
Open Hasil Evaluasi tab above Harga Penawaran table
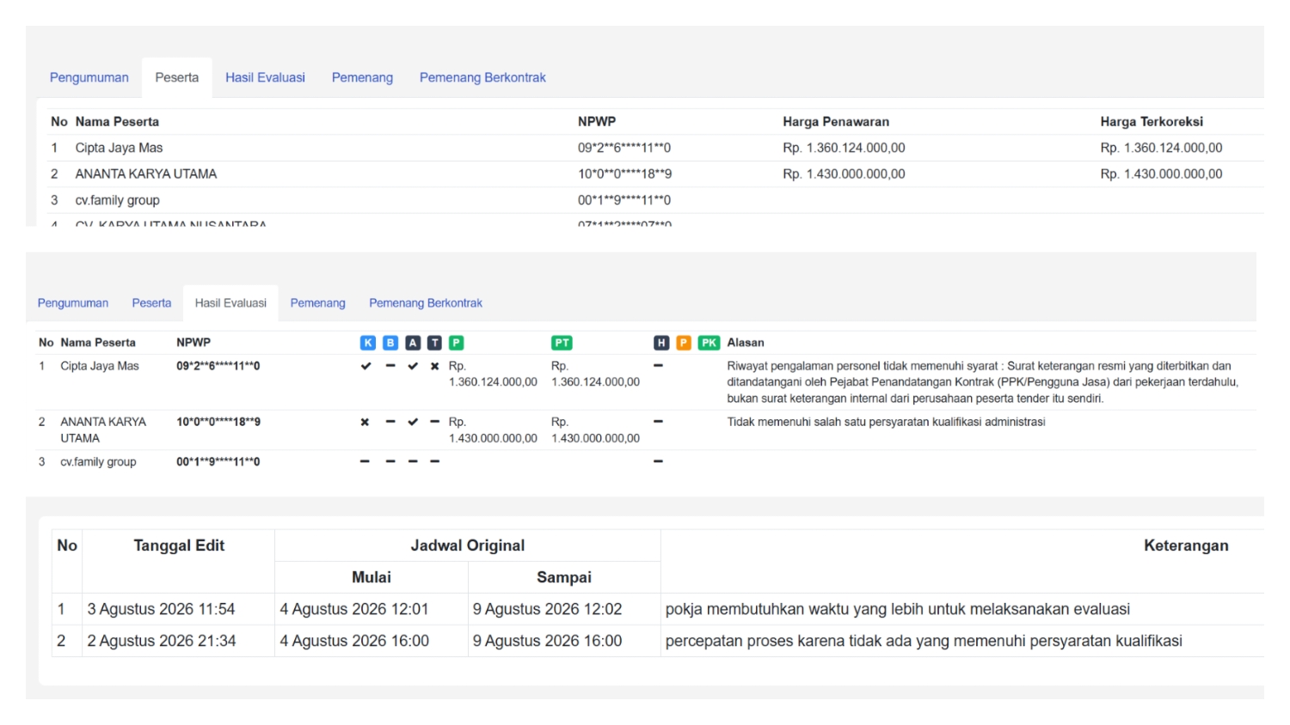(265, 77)
